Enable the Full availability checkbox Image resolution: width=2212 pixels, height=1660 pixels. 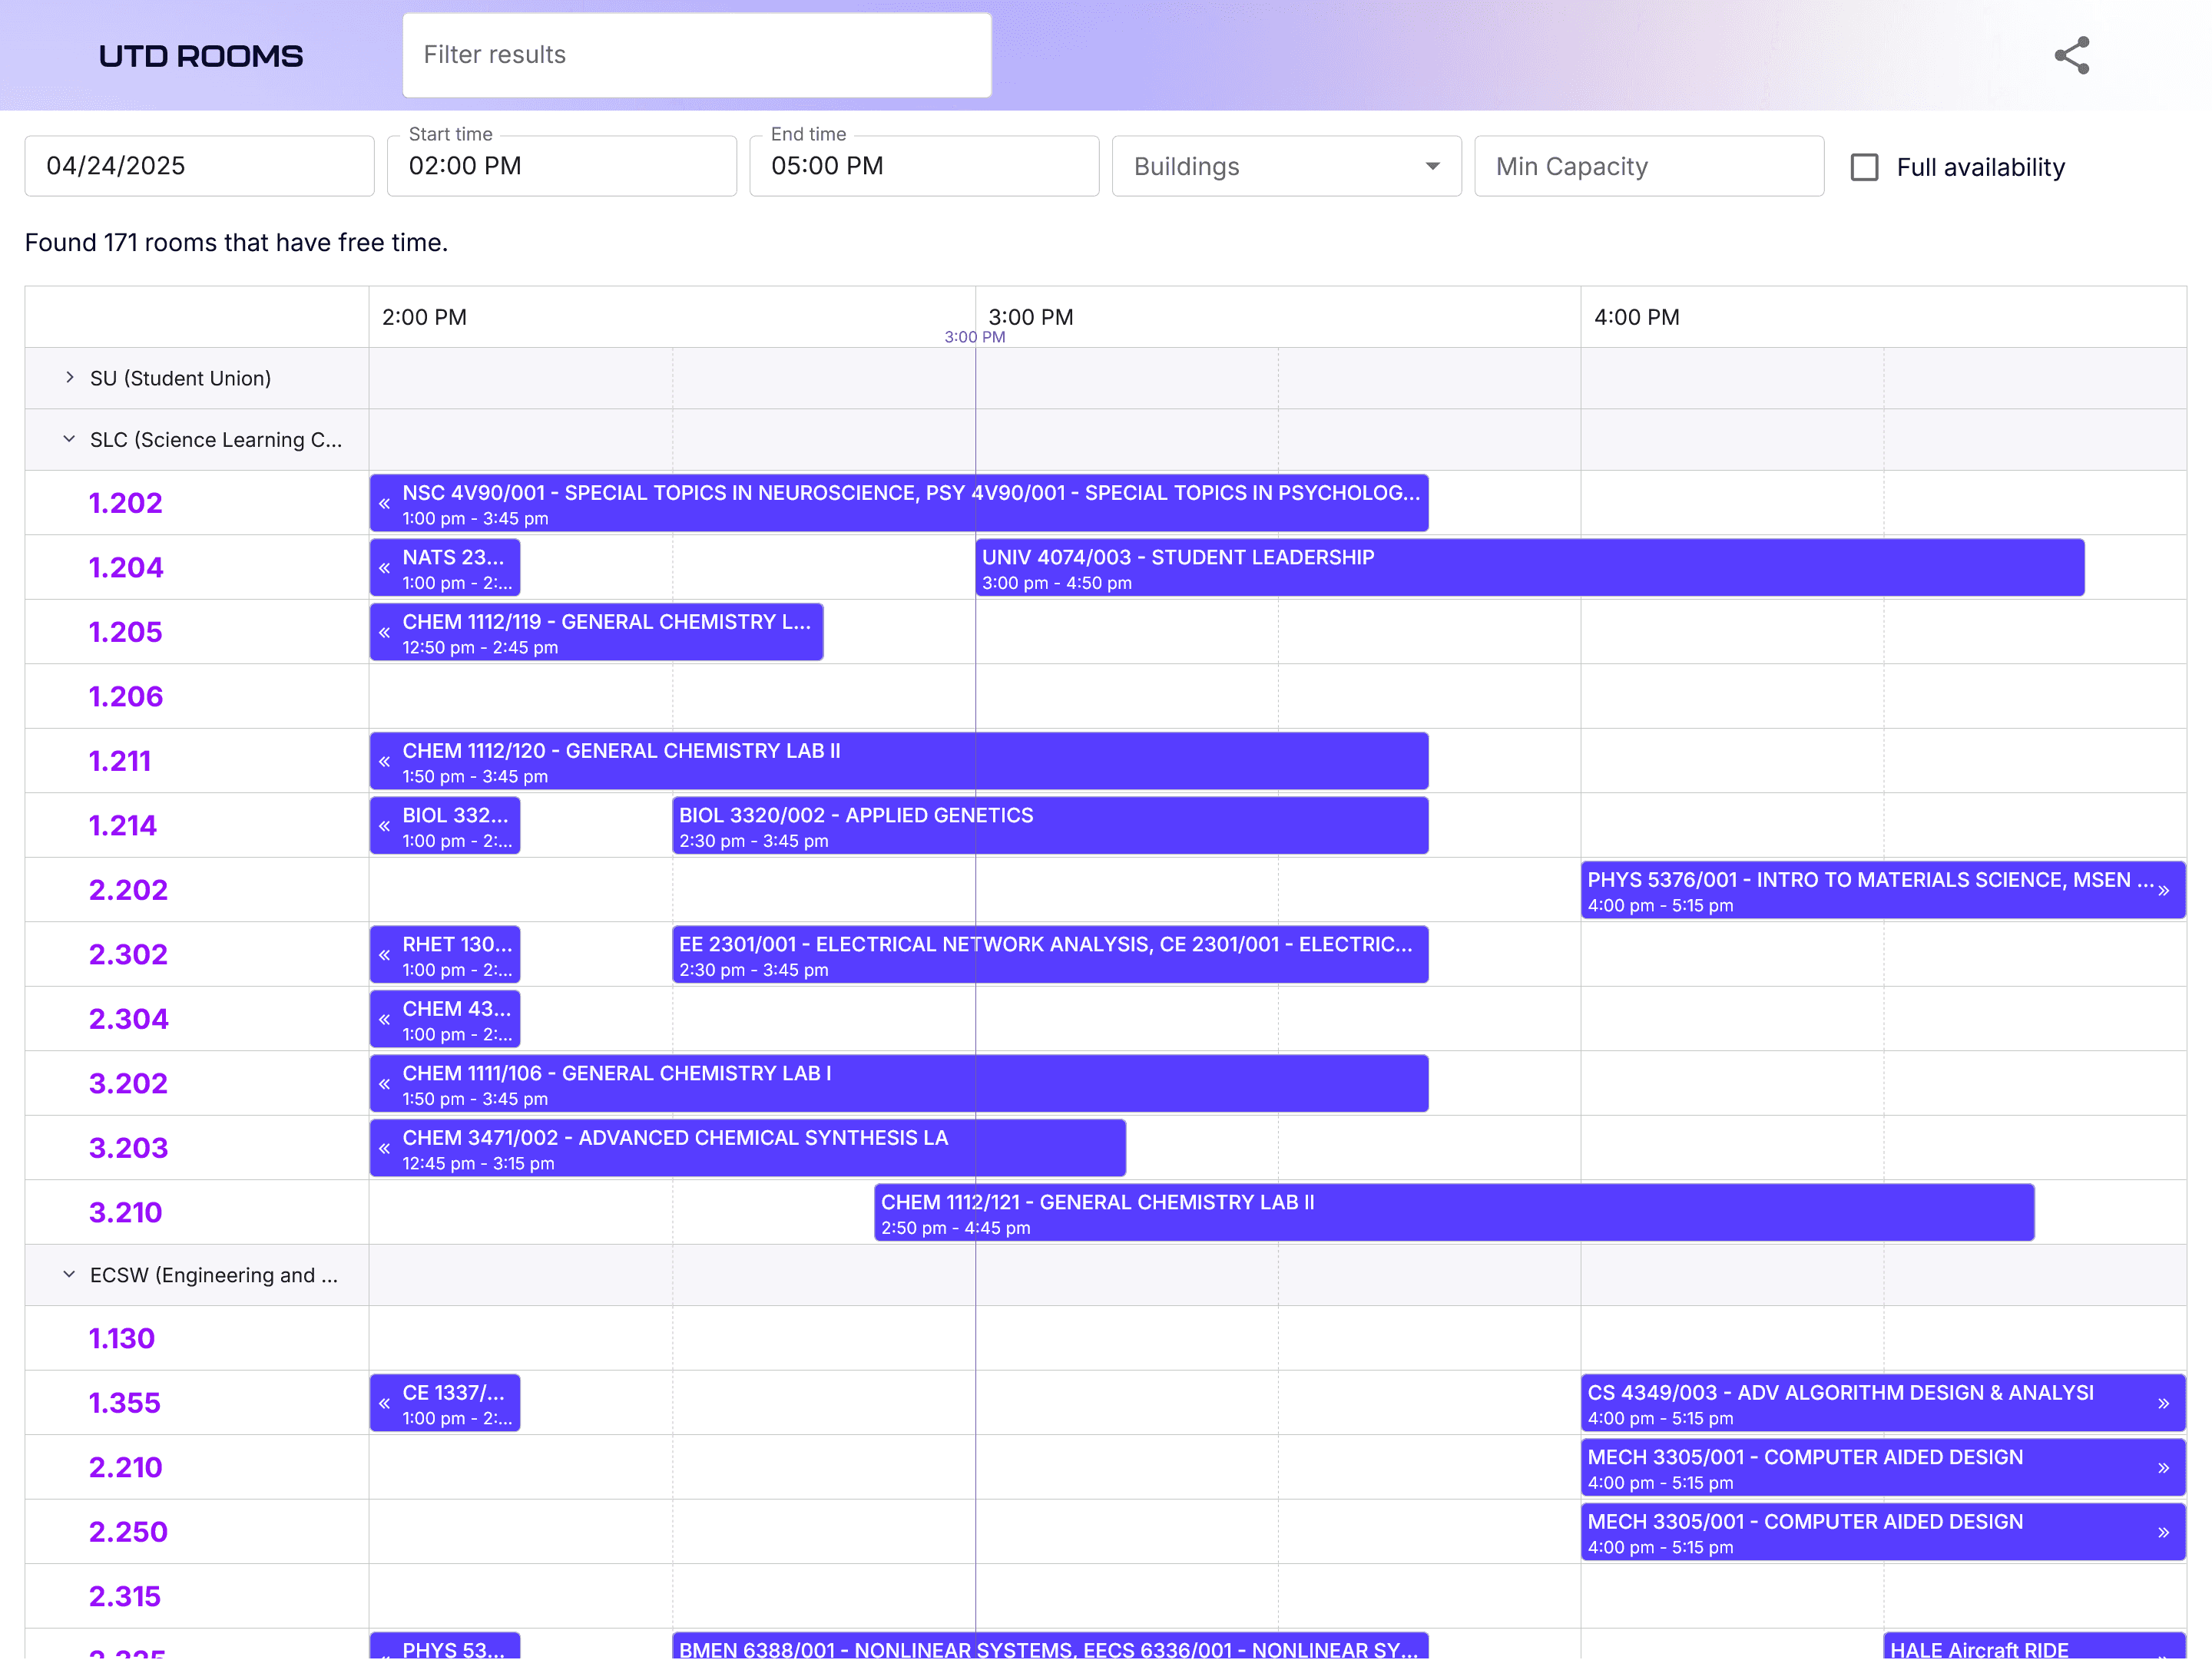(1864, 167)
